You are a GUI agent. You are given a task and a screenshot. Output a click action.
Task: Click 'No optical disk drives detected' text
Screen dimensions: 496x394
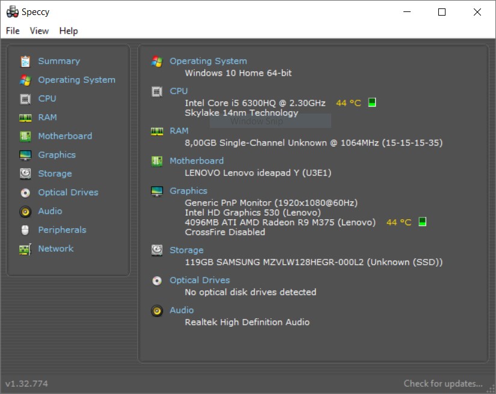click(251, 292)
